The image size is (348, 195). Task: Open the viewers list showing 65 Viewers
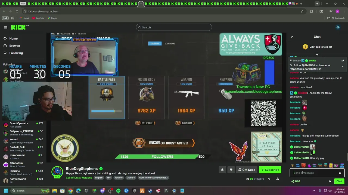click(255, 179)
